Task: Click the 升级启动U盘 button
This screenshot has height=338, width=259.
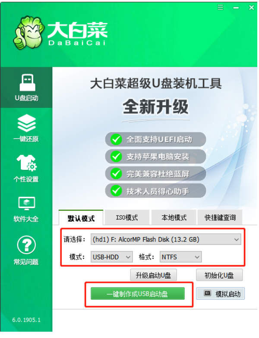Action: coord(154,275)
